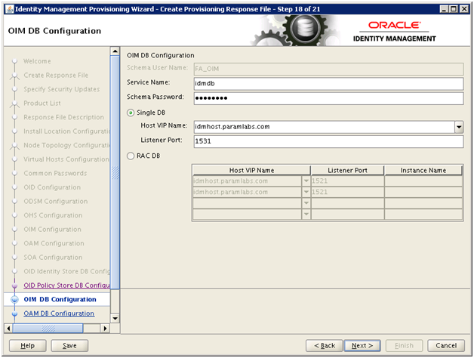The image size is (474, 358).
Task: Click Common Passwords step
Action: tap(55, 174)
